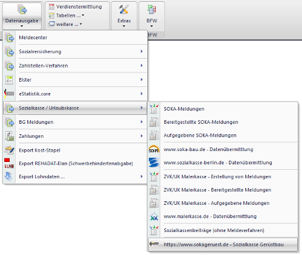Open www.sozialkasse-berlin.de Datenübermittlung
This screenshot has height=255, width=302.
click(x=223, y=163)
